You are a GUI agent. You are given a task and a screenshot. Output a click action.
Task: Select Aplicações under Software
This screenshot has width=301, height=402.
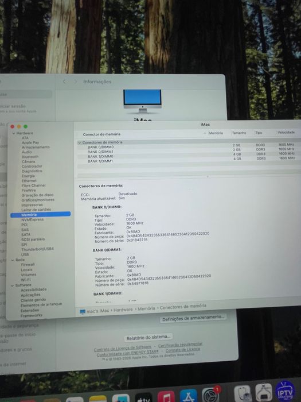coord(30,295)
